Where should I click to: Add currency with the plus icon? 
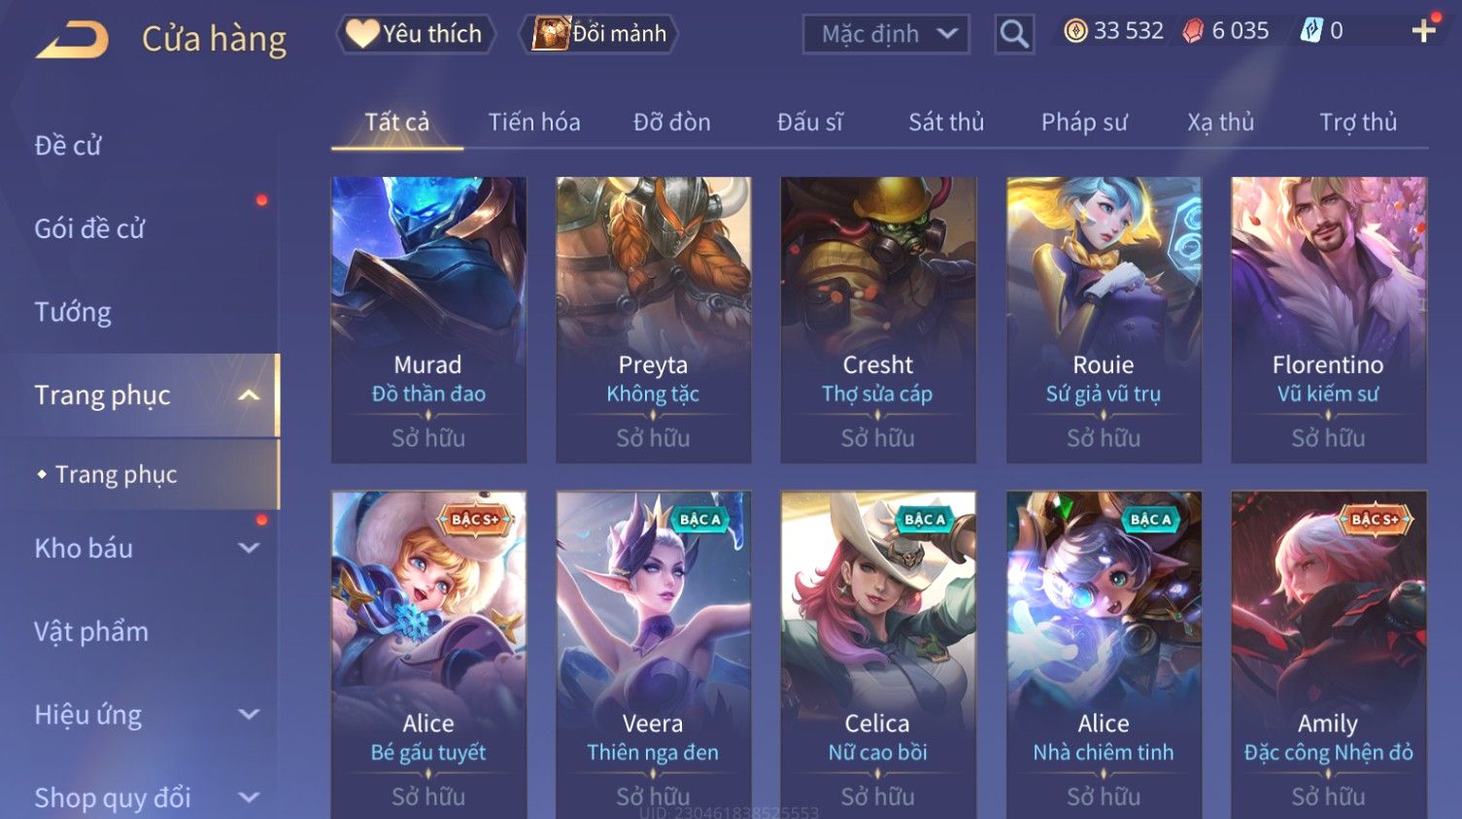click(x=1424, y=31)
